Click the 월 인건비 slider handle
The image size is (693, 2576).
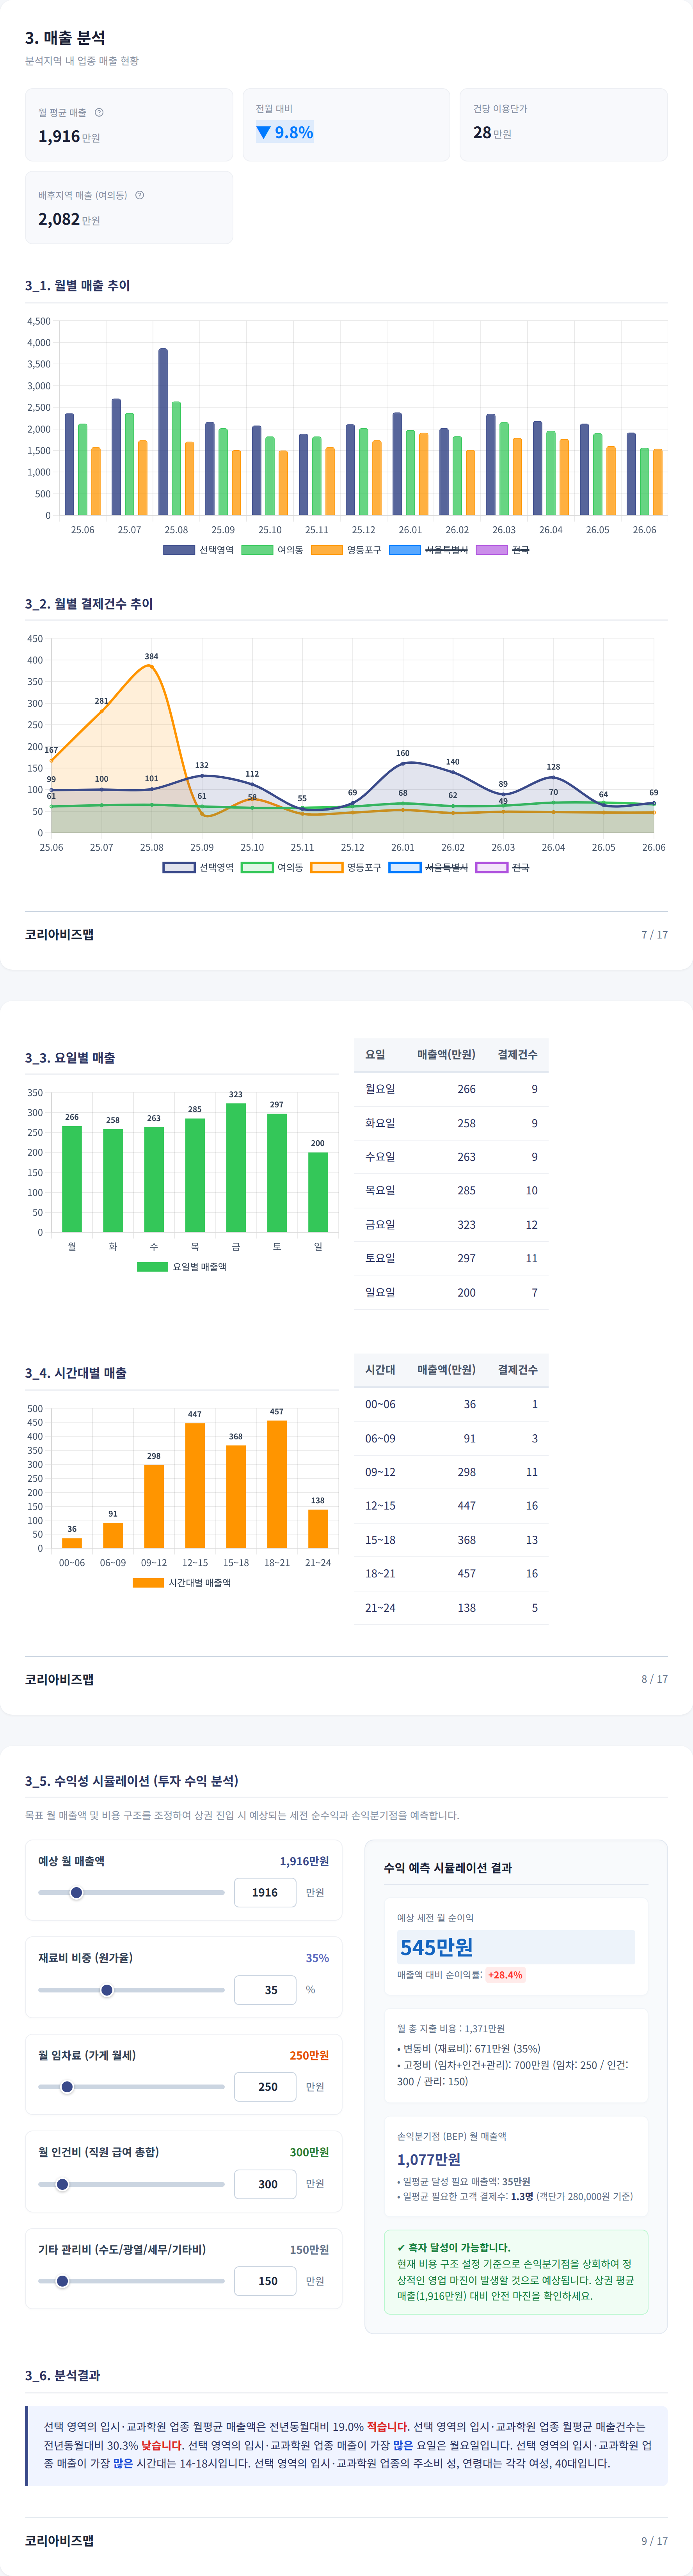62,2184
